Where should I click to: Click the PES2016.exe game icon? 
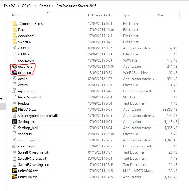point(15,110)
